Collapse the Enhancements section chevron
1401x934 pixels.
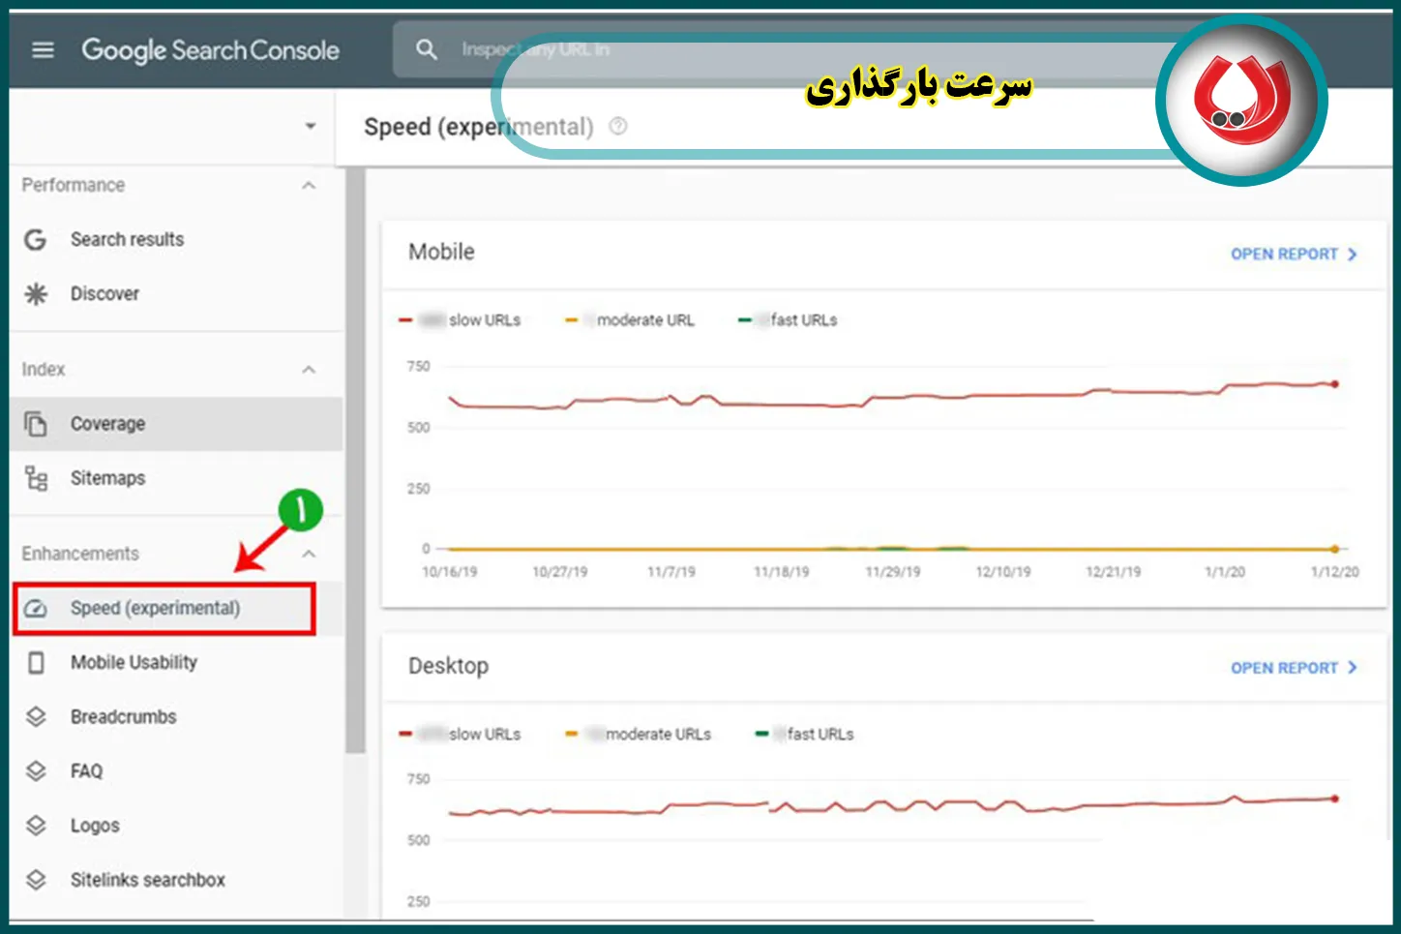(x=309, y=554)
